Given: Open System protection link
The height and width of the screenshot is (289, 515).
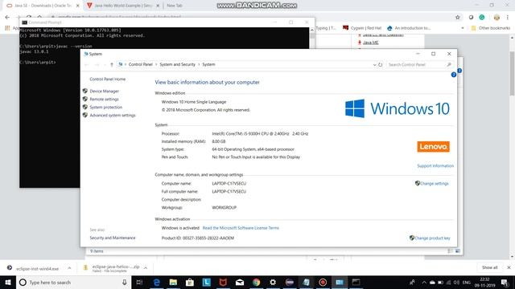Looking at the screenshot, I should [105, 107].
